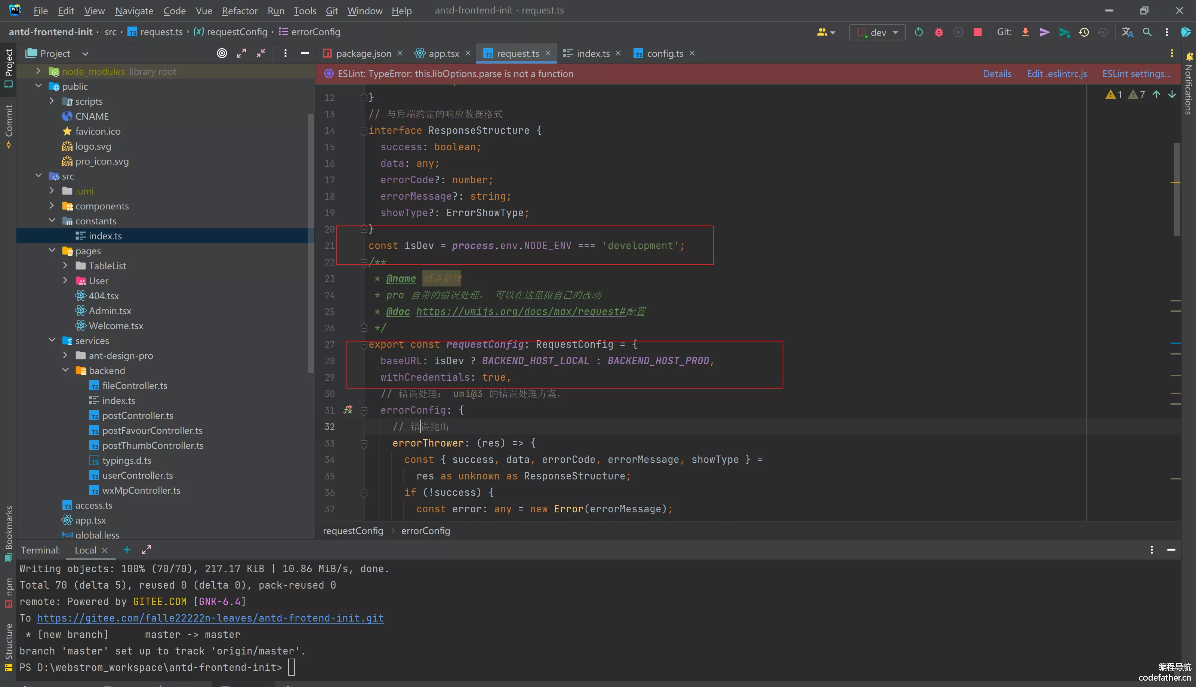Screen dimensions: 1196x687
Task: Select the config.ts editor tab
Action: coord(665,53)
